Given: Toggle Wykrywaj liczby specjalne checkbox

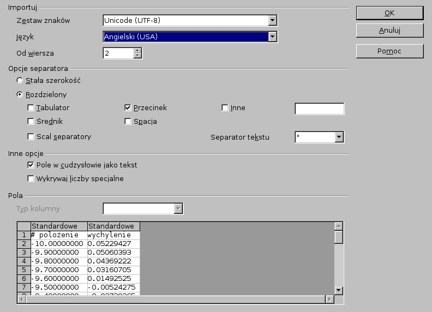Looking at the screenshot, I should pyautogui.click(x=31, y=178).
